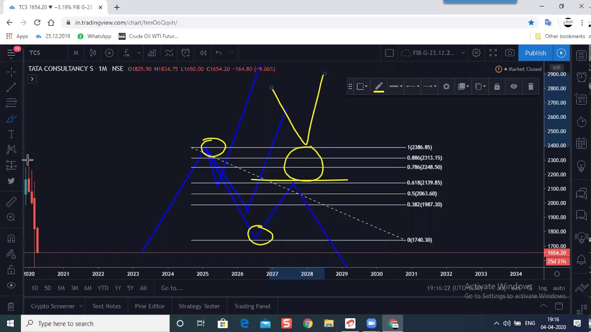This screenshot has height=332, width=591.
Task: Select the trend line drawing tool
Action: 12,87
